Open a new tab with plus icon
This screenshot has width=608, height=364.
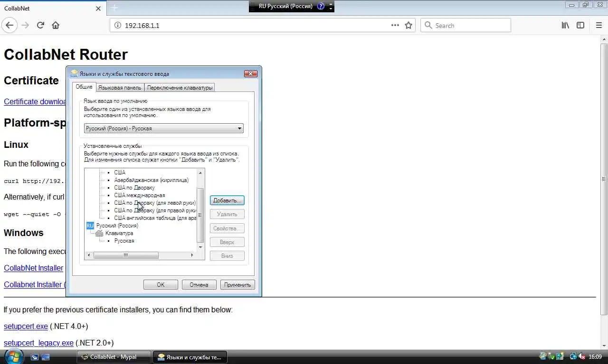tap(114, 8)
